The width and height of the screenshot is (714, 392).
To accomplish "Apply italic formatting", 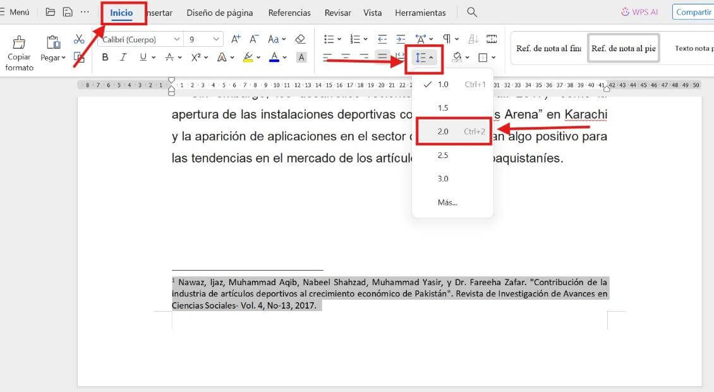I will tap(124, 57).
